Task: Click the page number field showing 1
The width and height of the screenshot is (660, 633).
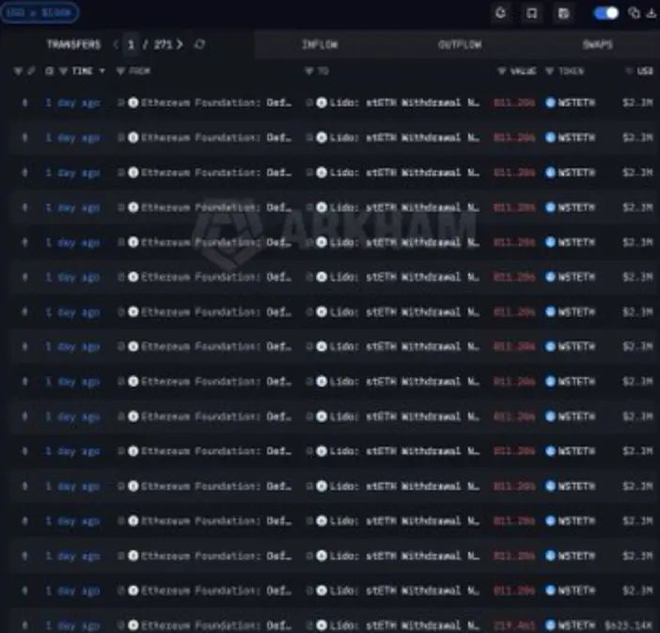Action: tap(131, 44)
